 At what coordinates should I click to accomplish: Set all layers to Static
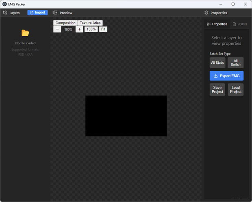(217, 63)
